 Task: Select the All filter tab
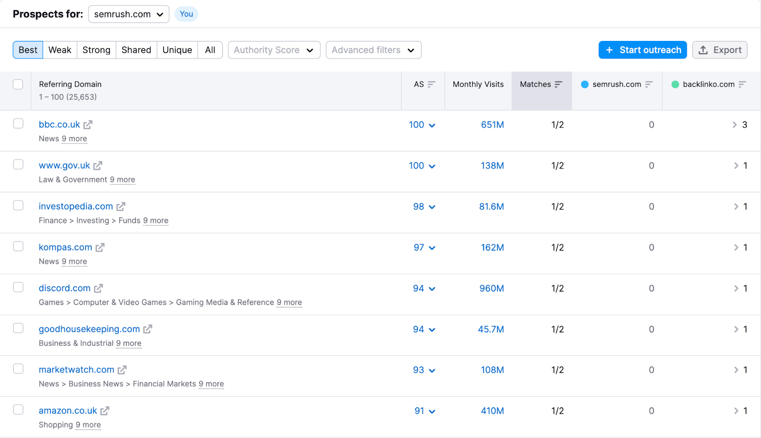[210, 49]
